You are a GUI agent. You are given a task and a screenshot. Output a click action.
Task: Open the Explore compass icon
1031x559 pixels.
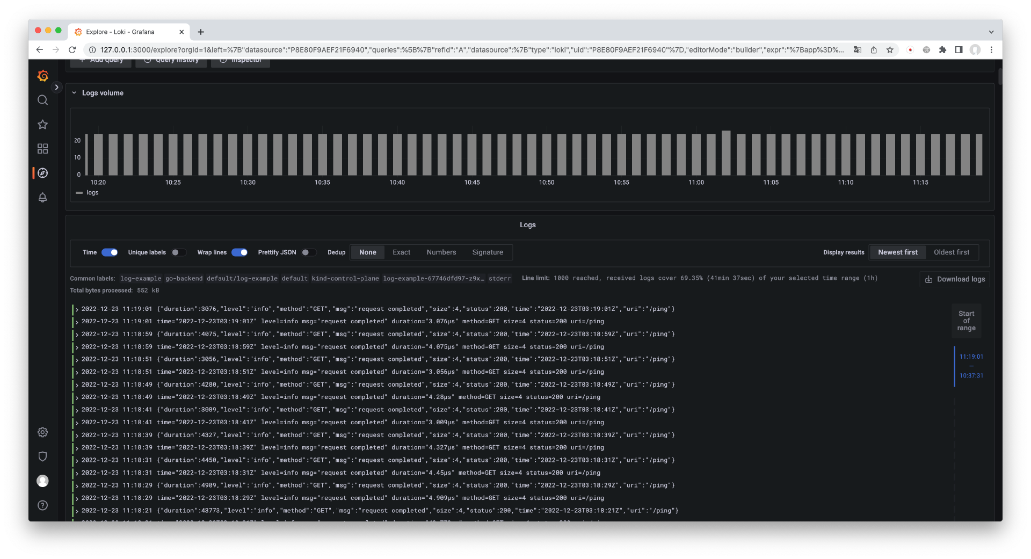pyautogui.click(x=42, y=173)
